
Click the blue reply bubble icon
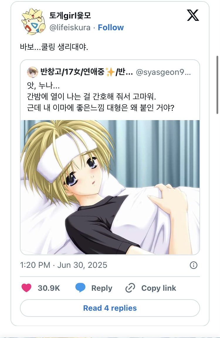(80, 288)
